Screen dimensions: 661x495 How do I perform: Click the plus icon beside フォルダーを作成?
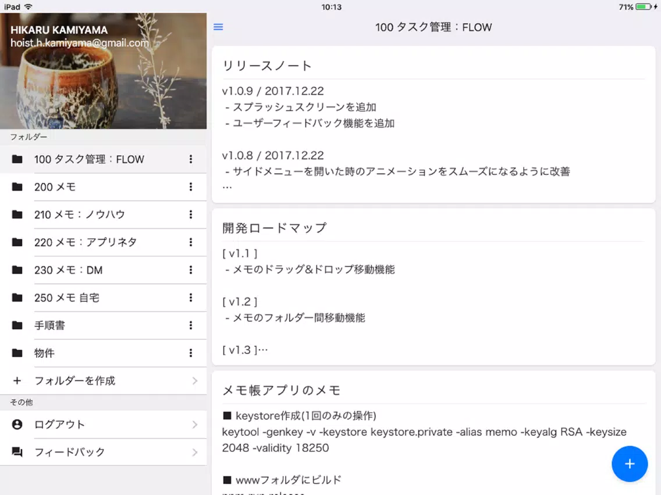(x=17, y=381)
